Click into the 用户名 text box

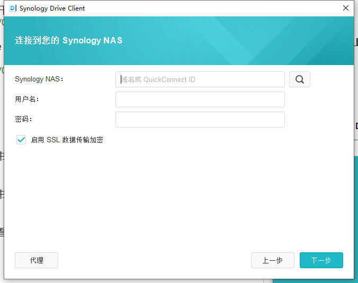click(x=200, y=99)
